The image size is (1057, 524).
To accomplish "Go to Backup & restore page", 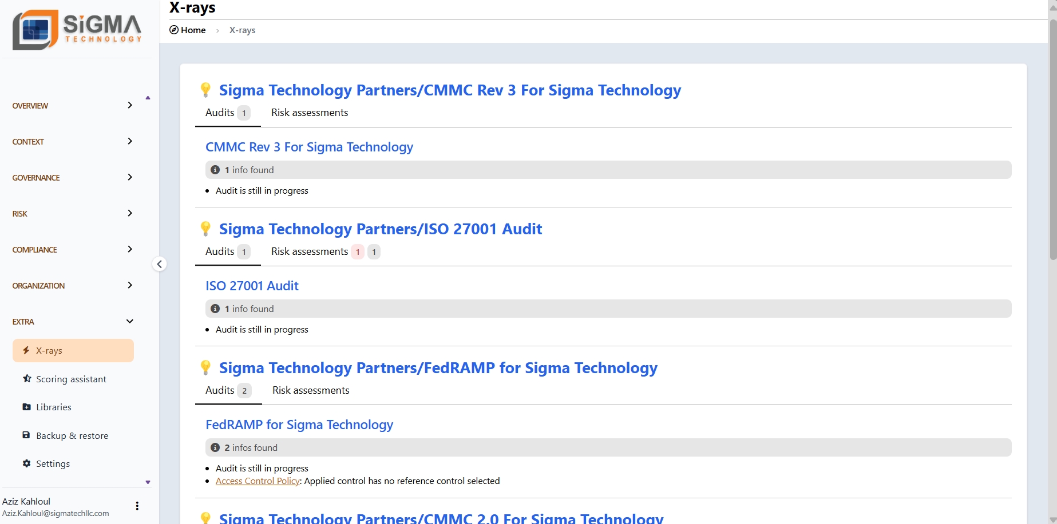I will click(x=72, y=435).
